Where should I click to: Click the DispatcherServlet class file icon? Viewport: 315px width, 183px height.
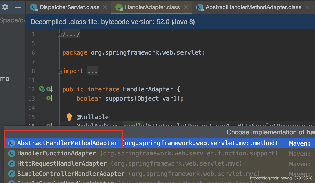coord(34,7)
